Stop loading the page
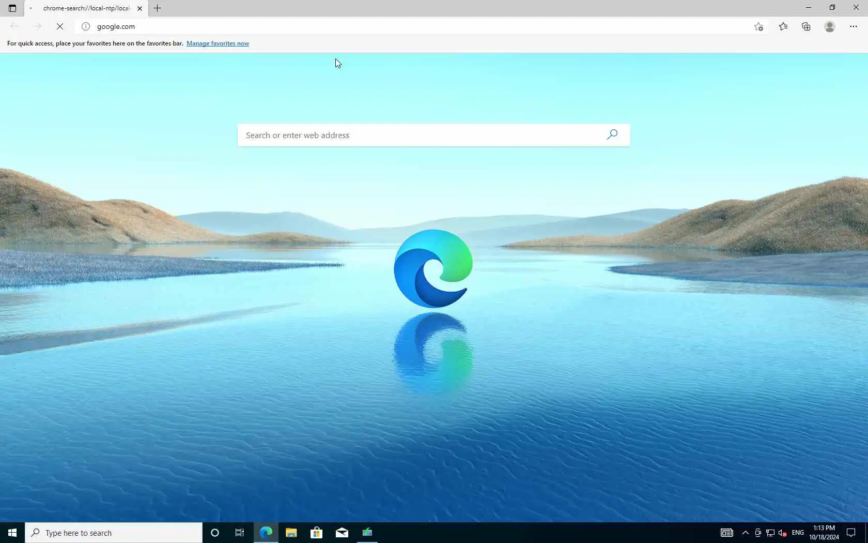The height and width of the screenshot is (543, 868). tap(60, 26)
